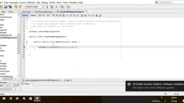Click the NetBeans taskbar icon
184x103 pixels.
click(37, 98)
